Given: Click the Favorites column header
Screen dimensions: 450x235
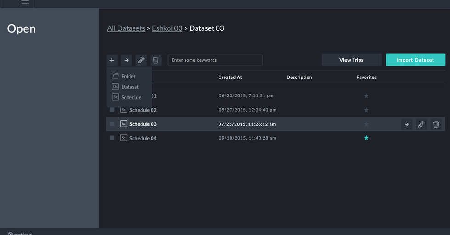Looking at the screenshot, I should click(366, 77).
